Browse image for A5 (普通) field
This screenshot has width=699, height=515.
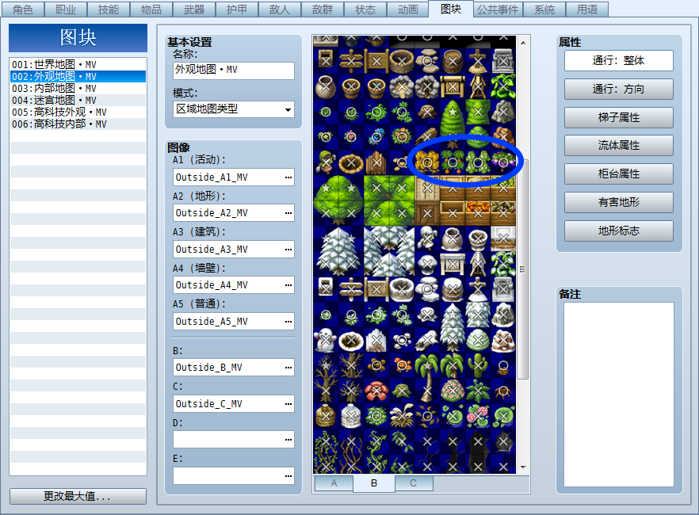[x=288, y=322]
